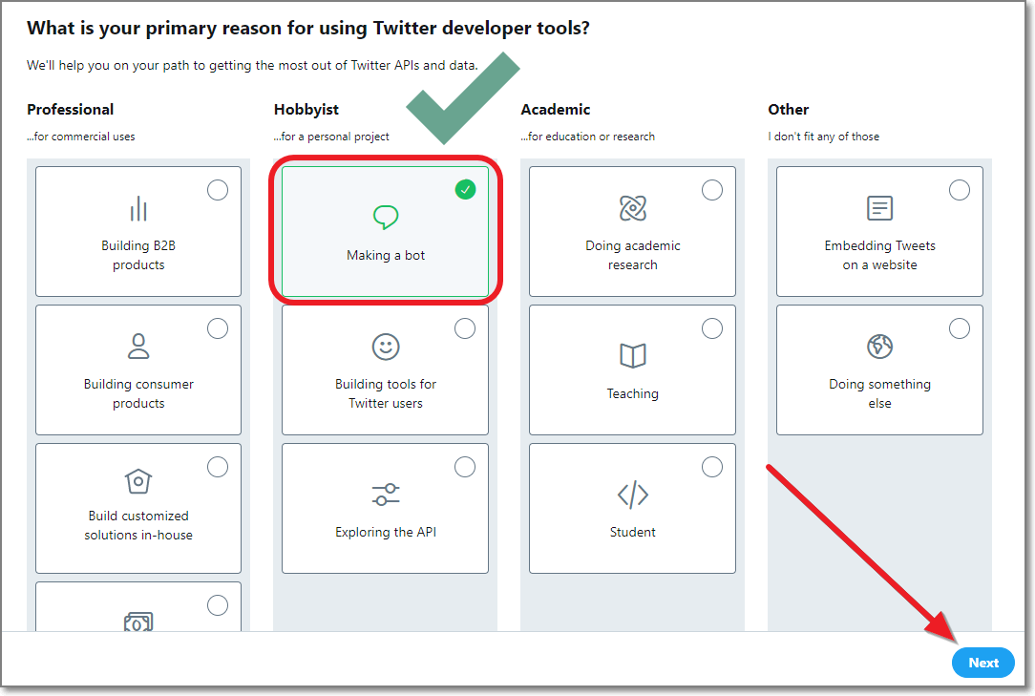Click the 'Building tools for Twitter users' label
The image size is (1035, 696).
pos(386,393)
